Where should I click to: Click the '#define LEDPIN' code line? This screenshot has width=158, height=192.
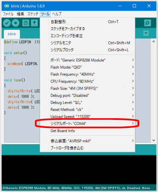tap(22, 42)
